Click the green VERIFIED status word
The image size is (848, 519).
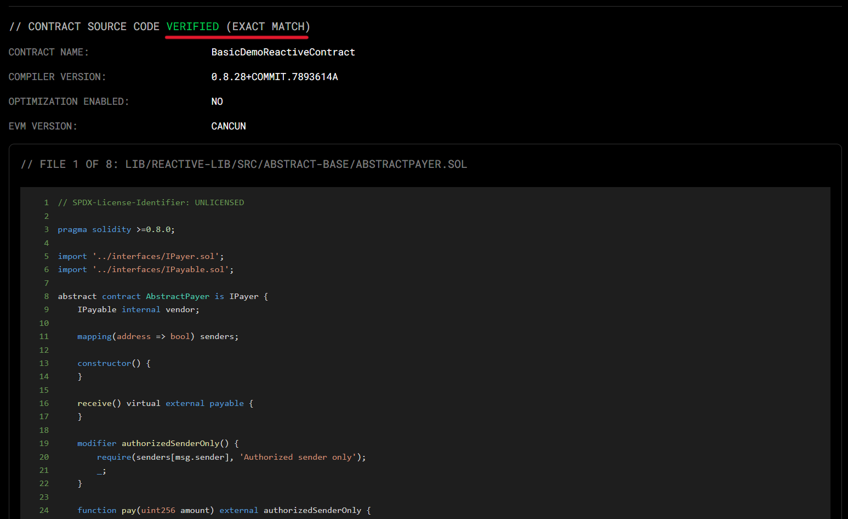(x=192, y=26)
